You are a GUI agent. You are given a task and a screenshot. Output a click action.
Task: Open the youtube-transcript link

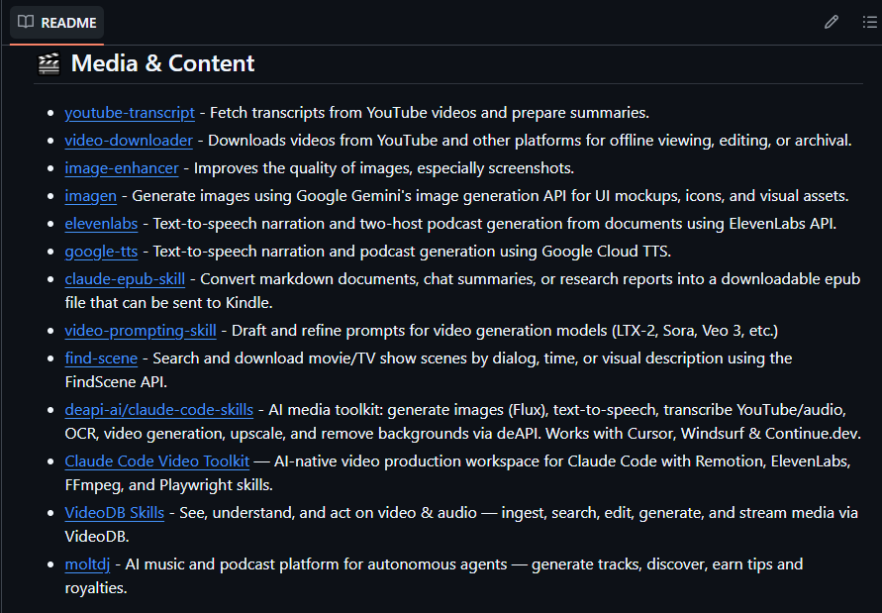click(x=130, y=112)
